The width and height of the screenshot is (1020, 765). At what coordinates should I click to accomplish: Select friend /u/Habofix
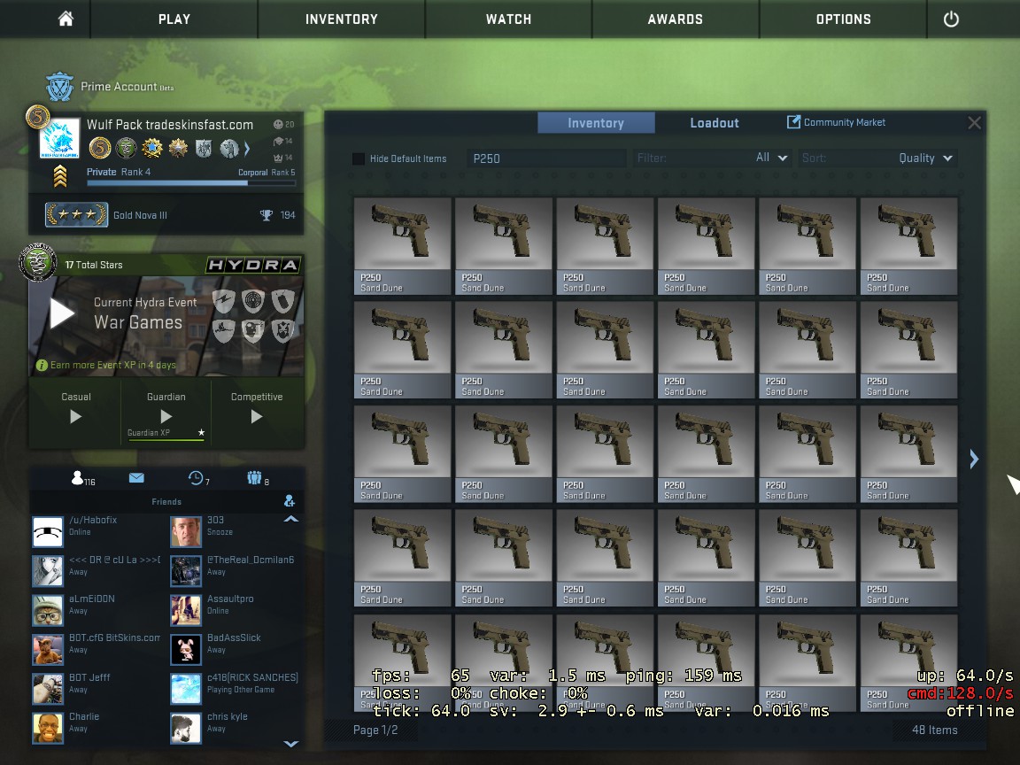coord(98,532)
